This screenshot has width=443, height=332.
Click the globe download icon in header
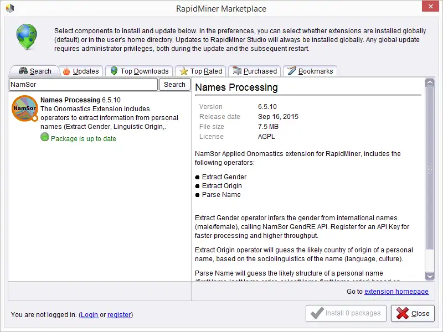[x=27, y=37]
